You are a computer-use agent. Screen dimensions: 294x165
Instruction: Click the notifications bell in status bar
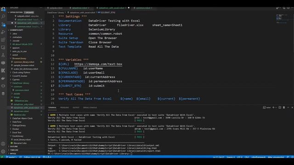click(292, 157)
